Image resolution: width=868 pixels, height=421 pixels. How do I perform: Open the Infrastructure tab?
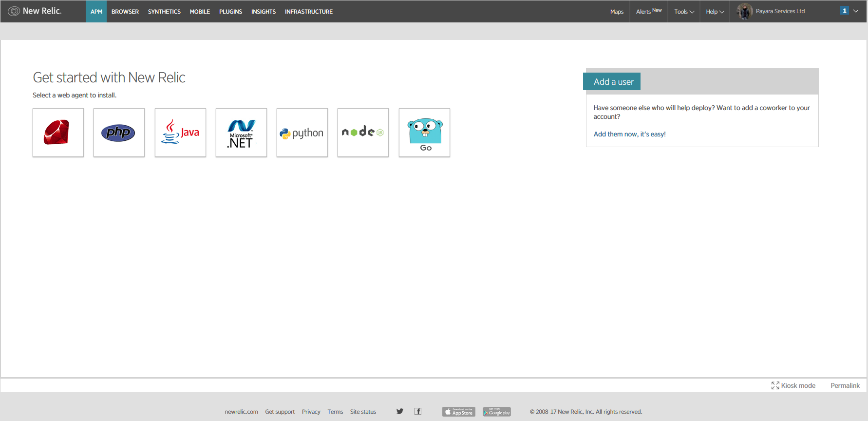pyautogui.click(x=309, y=12)
